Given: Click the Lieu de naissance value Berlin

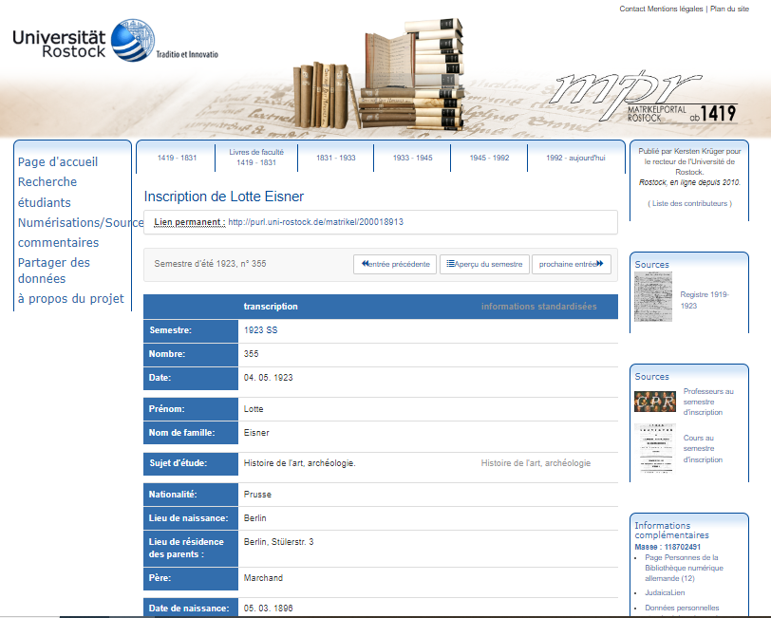Looking at the screenshot, I should click(254, 518).
